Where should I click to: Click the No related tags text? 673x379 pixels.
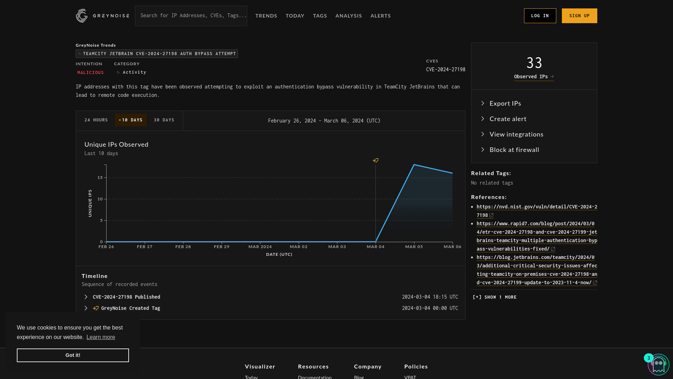click(492, 183)
